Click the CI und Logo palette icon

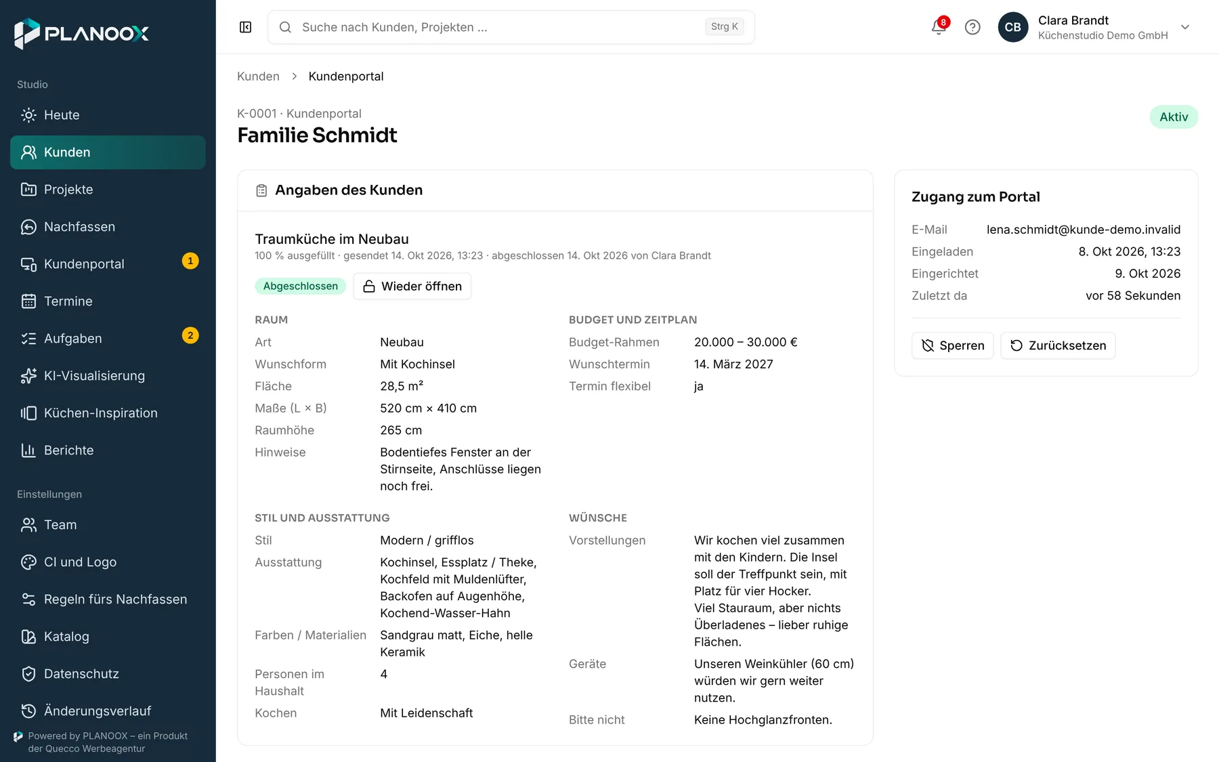28,562
